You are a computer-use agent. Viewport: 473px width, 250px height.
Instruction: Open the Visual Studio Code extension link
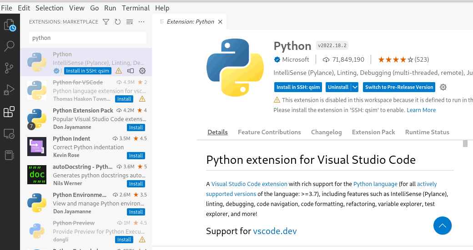249,184
